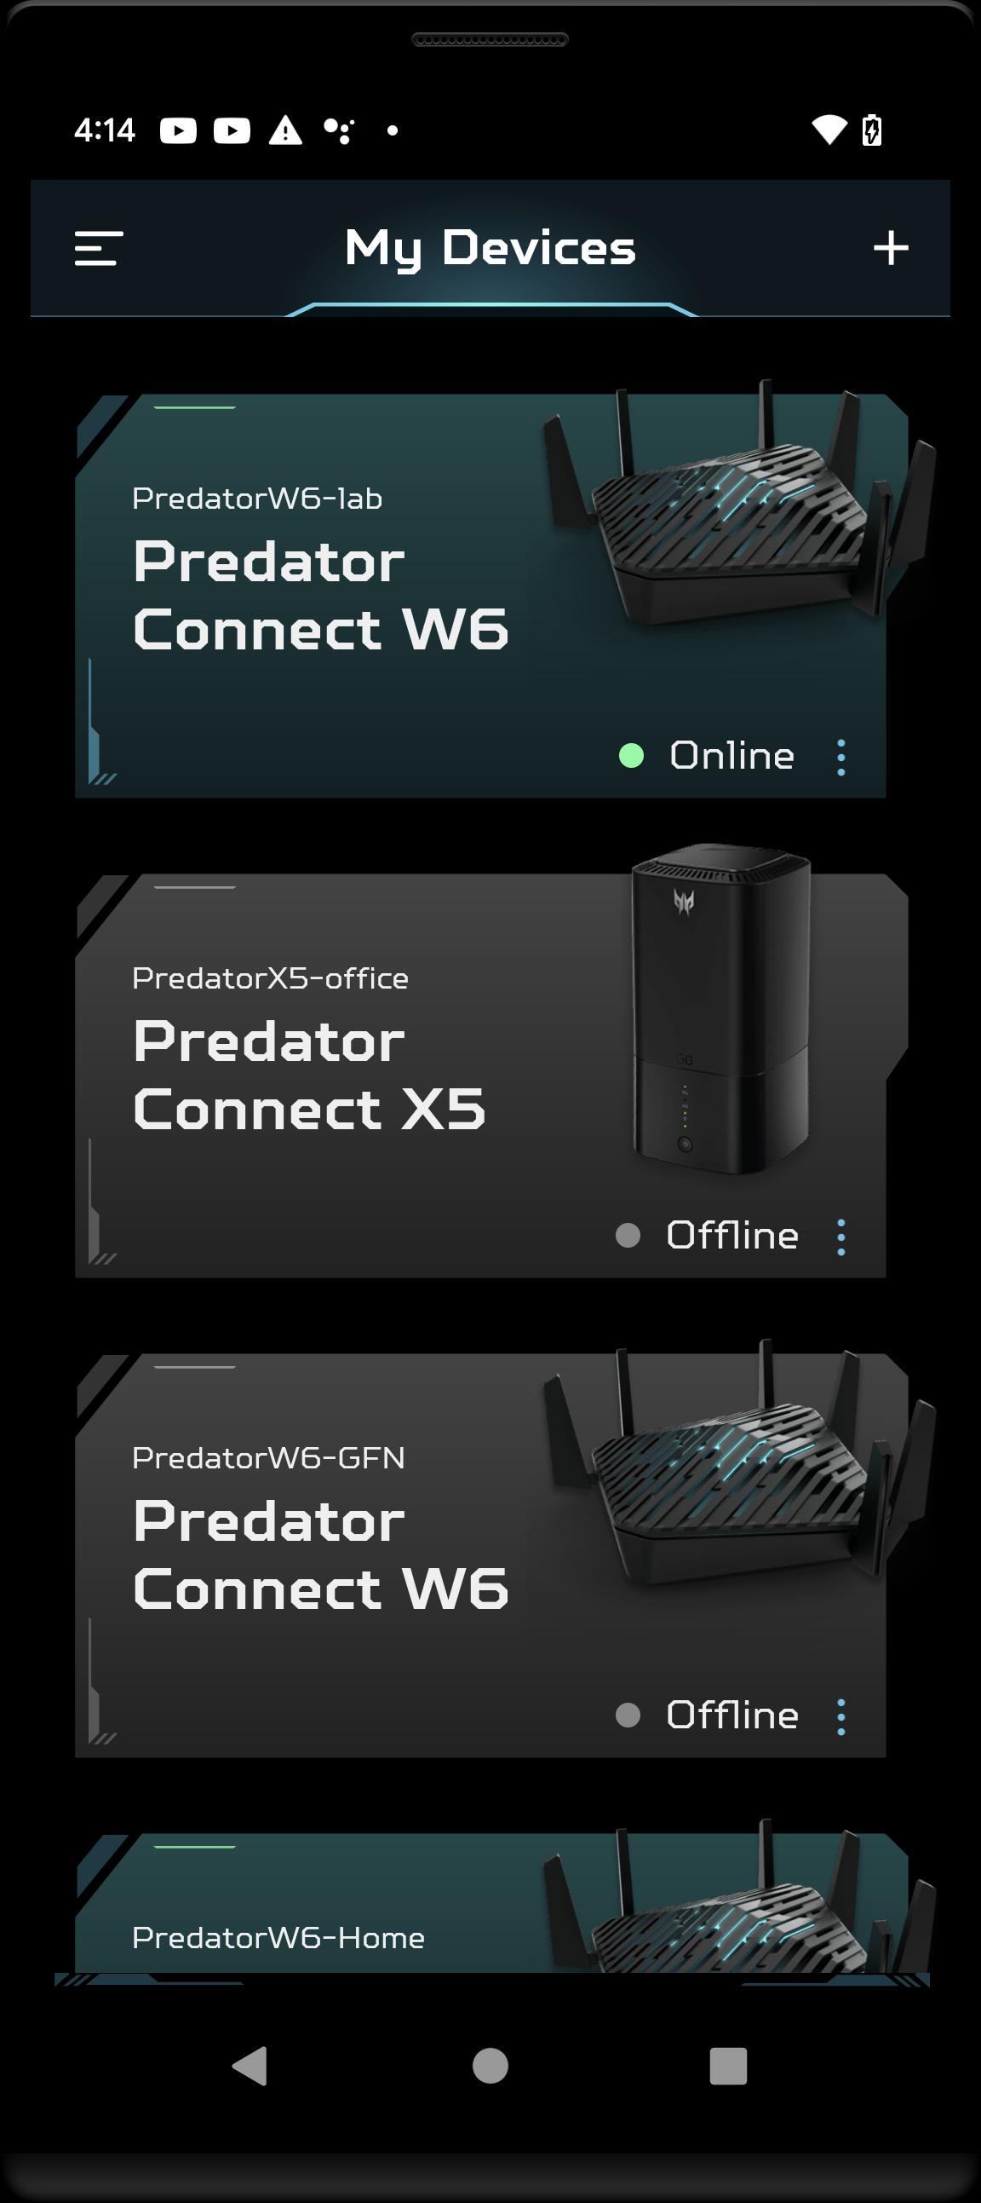This screenshot has width=981, height=2203.
Task: Tap the My Devices header title
Action: click(490, 248)
